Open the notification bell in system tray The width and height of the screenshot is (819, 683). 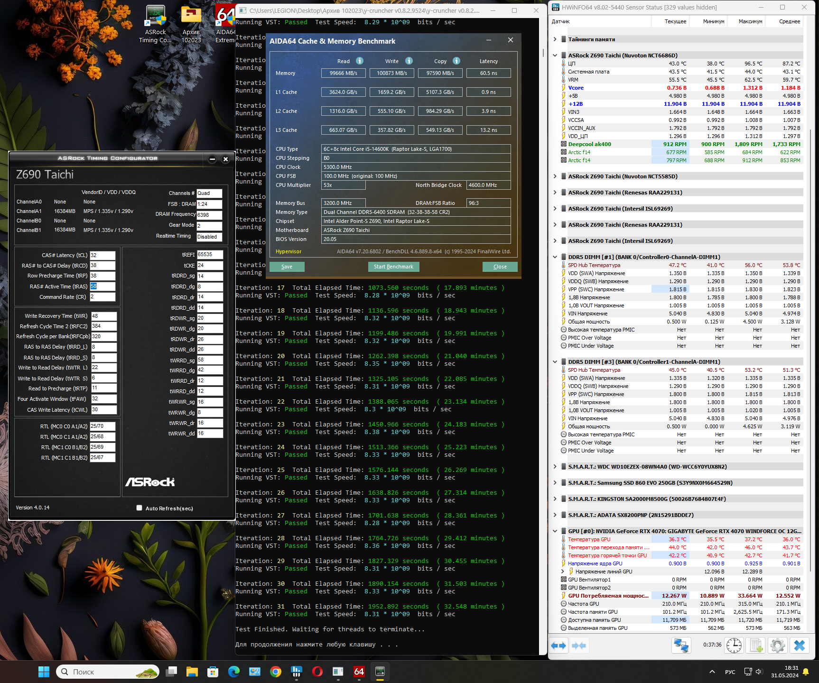(806, 672)
